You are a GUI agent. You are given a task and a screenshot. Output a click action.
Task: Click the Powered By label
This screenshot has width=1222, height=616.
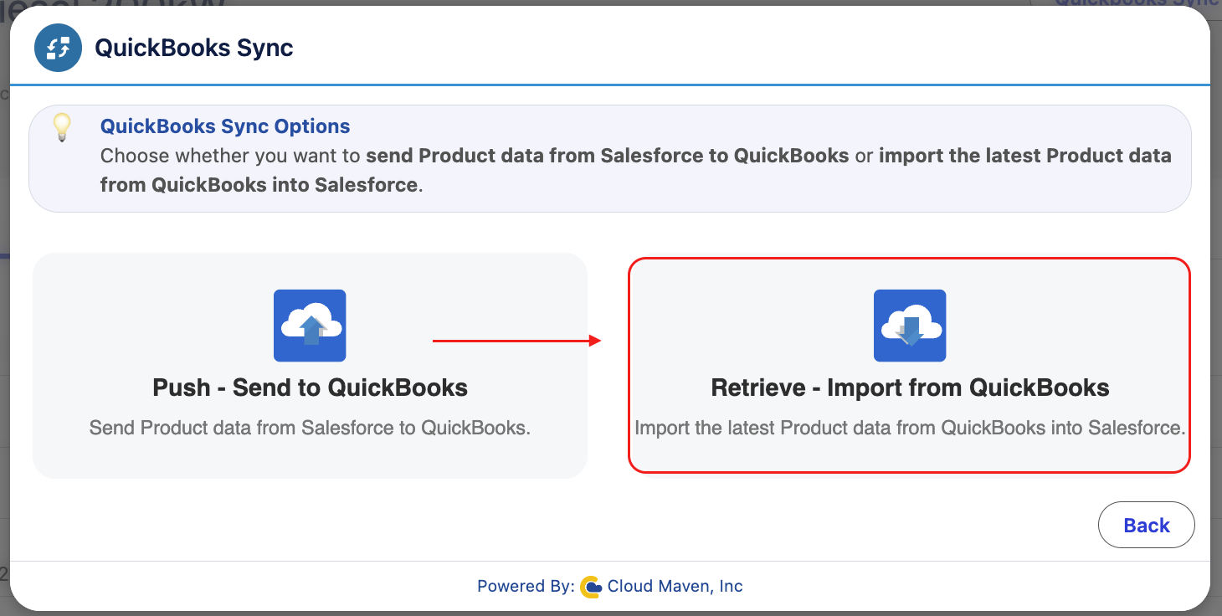click(x=526, y=587)
